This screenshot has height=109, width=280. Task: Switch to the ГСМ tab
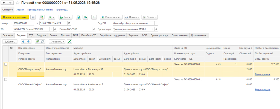75,35
